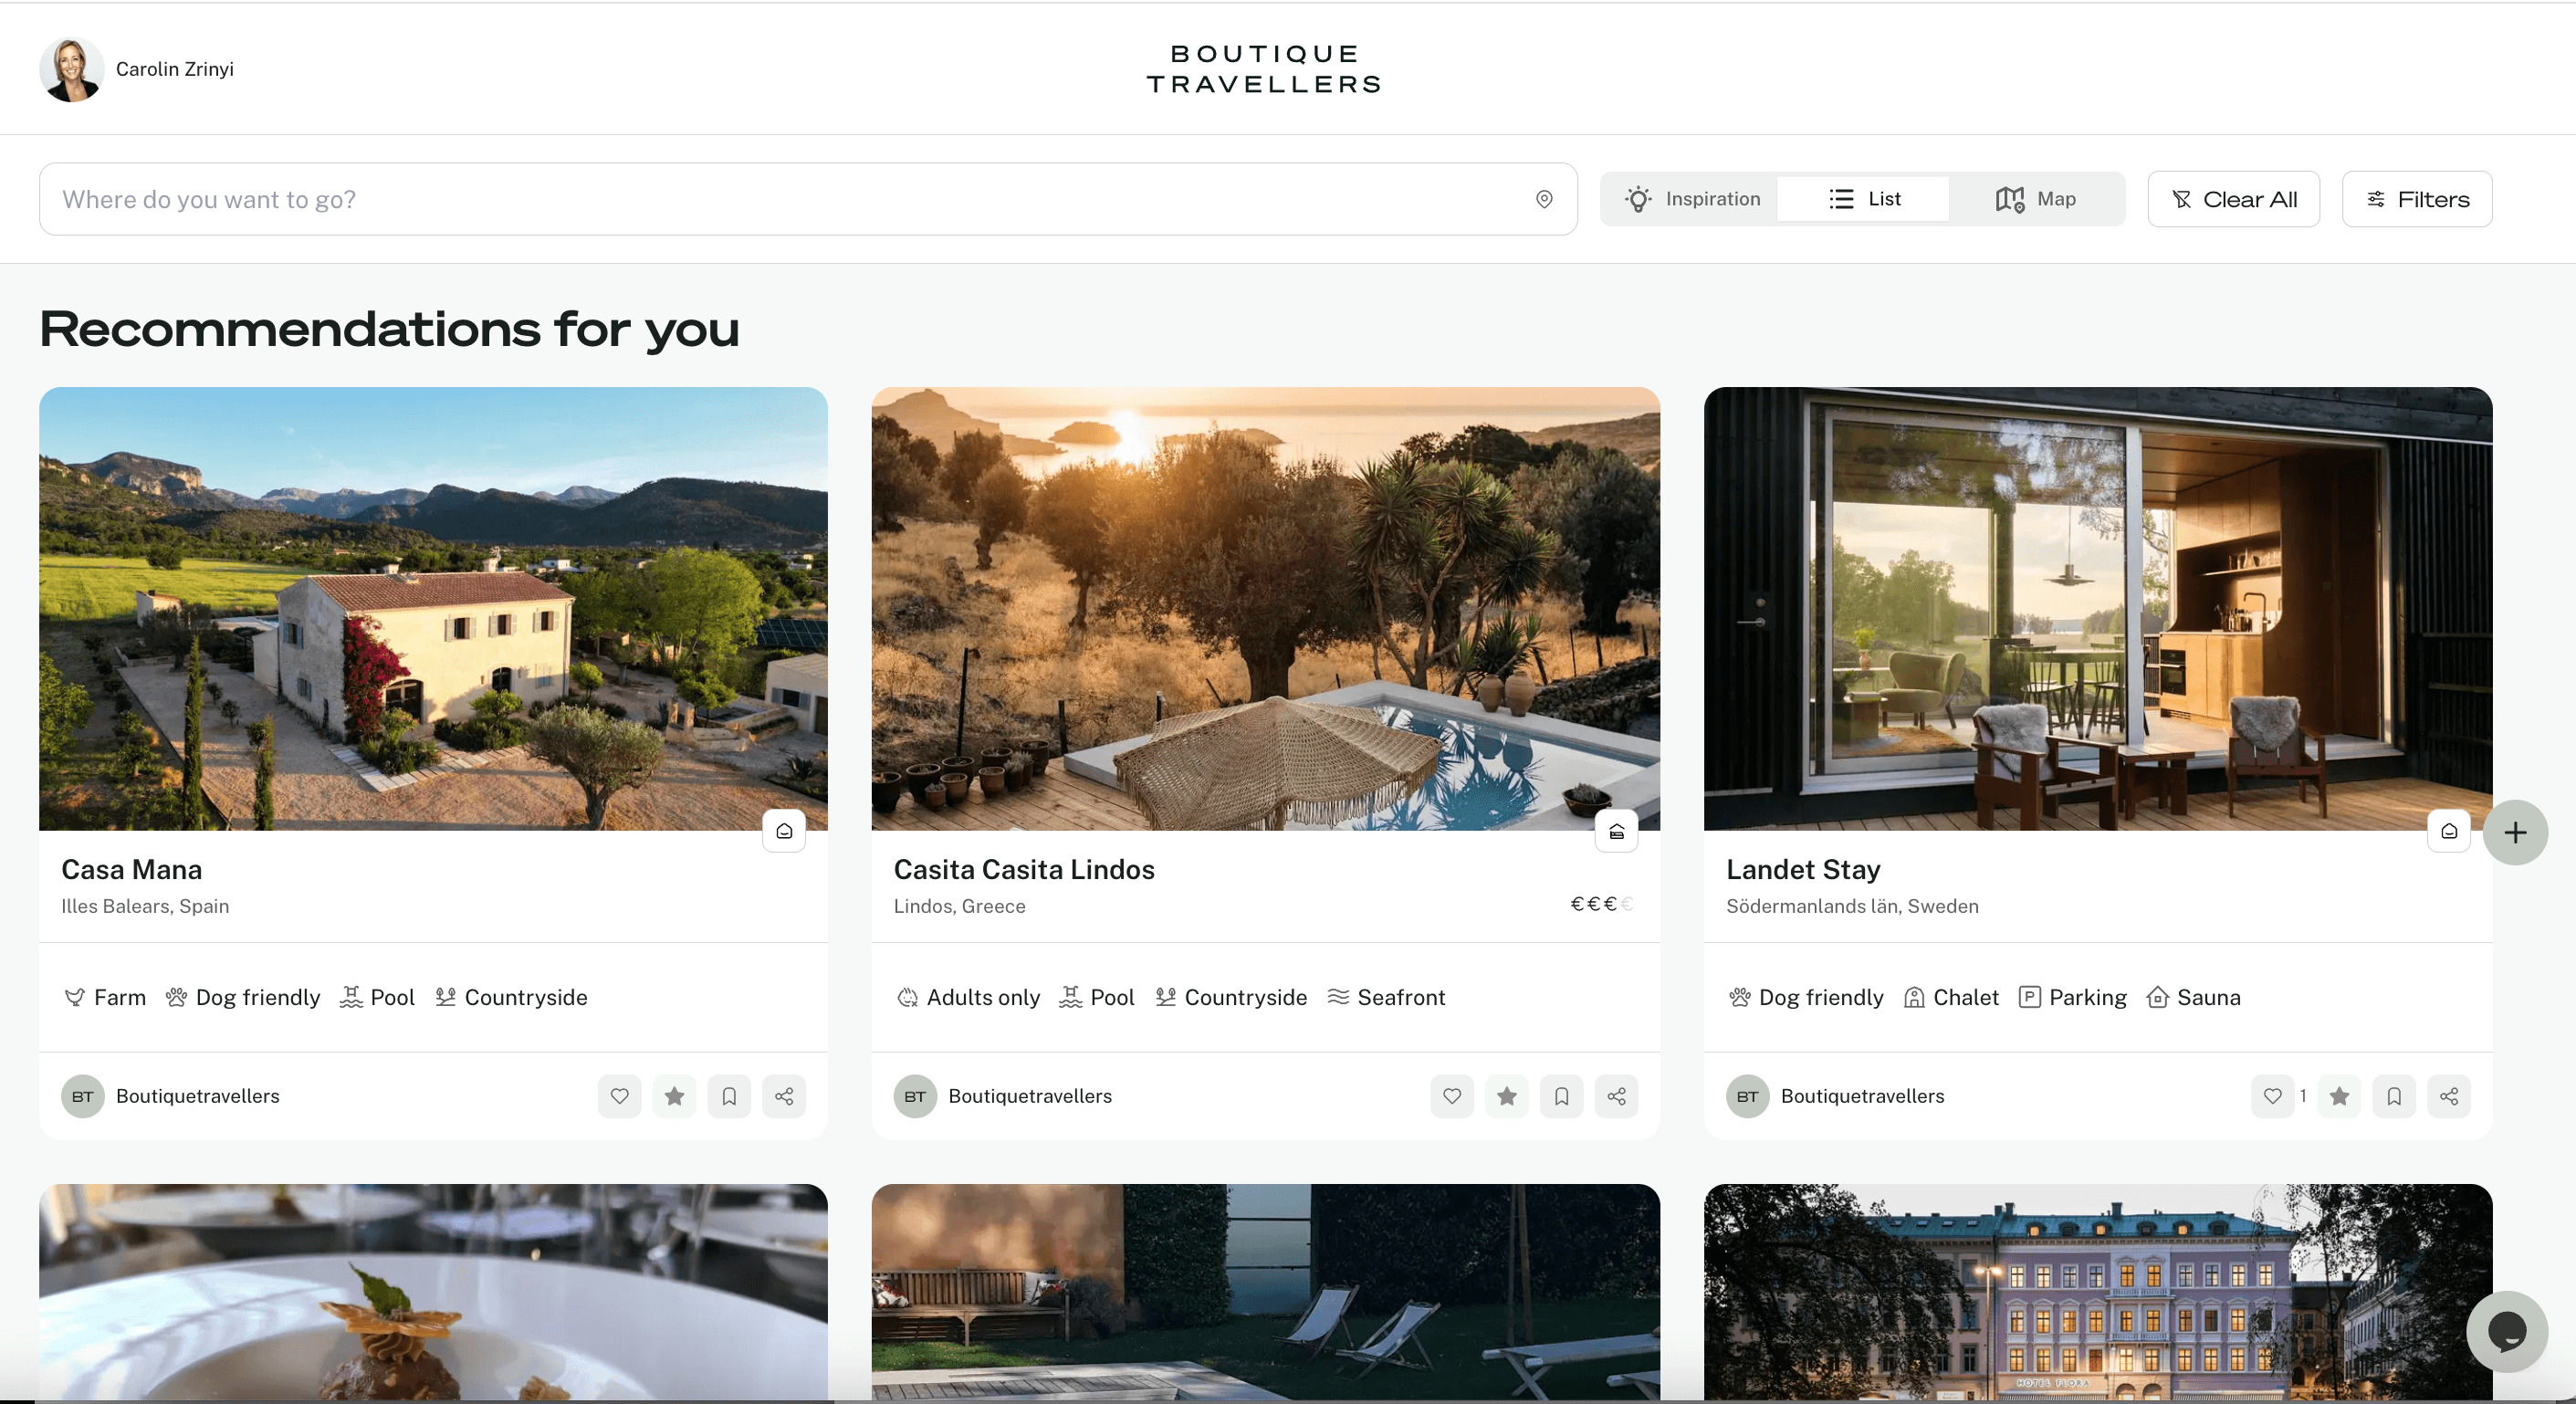Image resolution: width=2576 pixels, height=1404 pixels.
Task: Switch to the Inspiration view tab
Action: click(x=1692, y=199)
